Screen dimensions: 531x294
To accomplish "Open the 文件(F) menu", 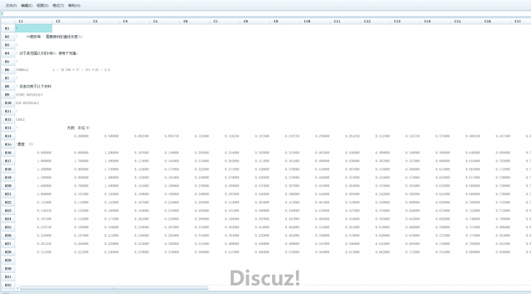I will point(11,5).
